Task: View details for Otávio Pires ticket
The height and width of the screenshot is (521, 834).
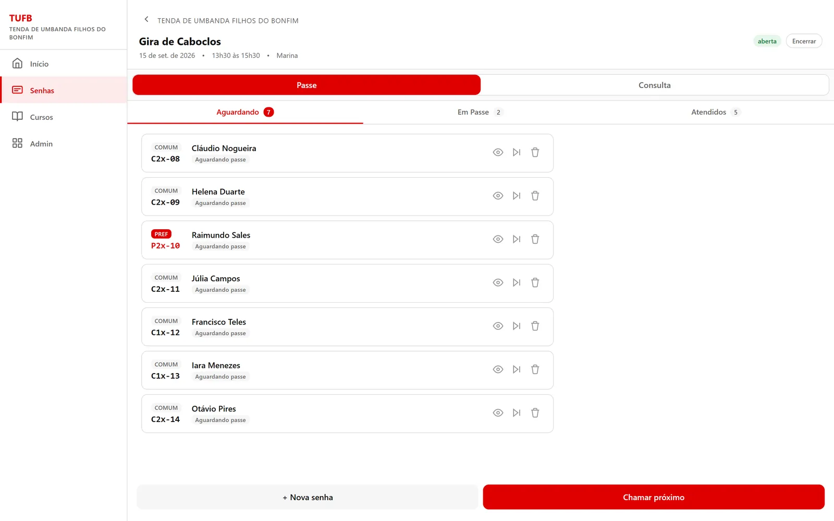Action: [498, 413]
